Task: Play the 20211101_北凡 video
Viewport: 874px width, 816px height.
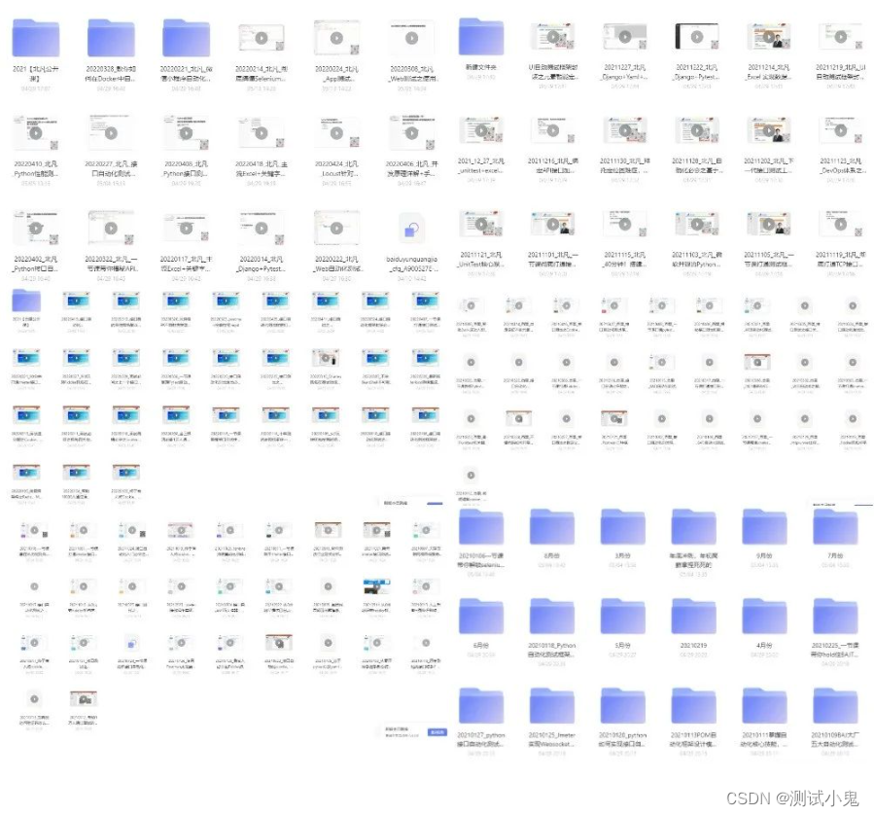Action: click(x=553, y=225)
